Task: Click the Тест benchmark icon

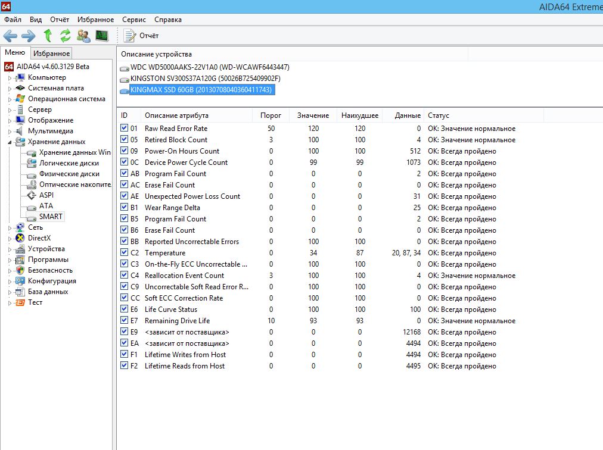Action: pos(20,302)
